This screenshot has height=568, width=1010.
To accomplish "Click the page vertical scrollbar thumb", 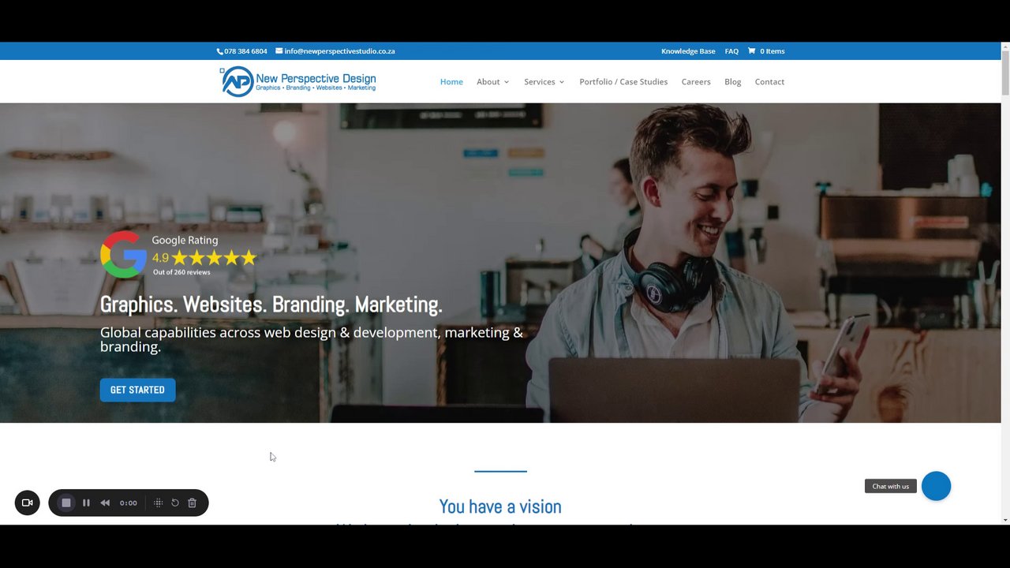I will coord(1005,73).
